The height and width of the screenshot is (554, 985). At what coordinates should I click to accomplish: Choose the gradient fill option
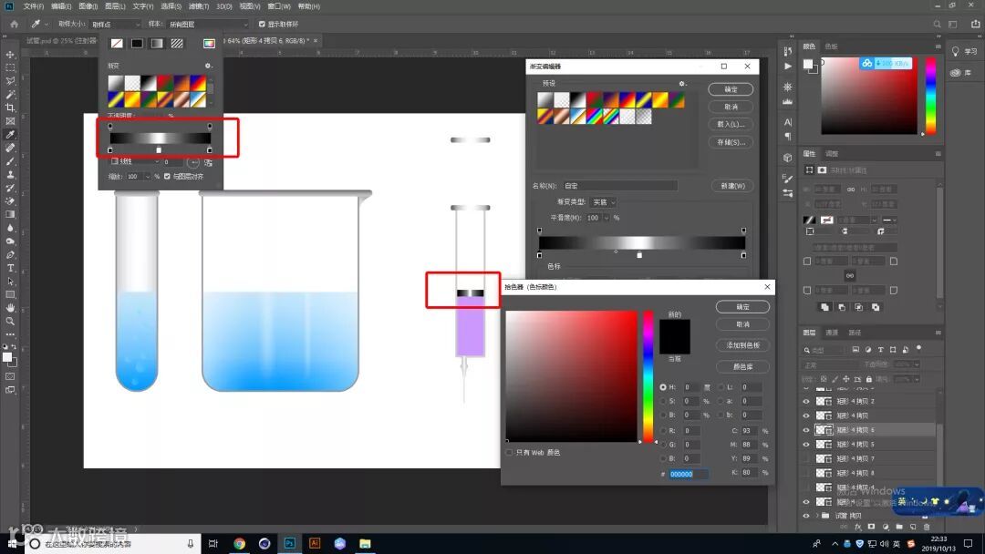coord(157,44)
